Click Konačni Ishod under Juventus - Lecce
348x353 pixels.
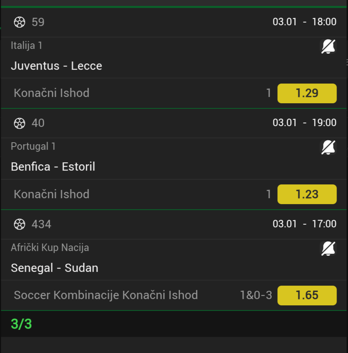pos(51,93)
